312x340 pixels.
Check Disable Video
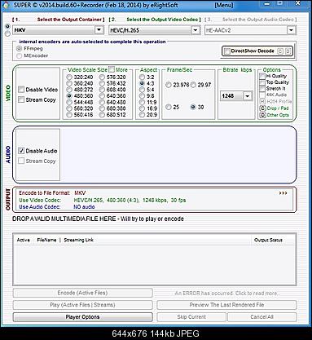[21, 90]
